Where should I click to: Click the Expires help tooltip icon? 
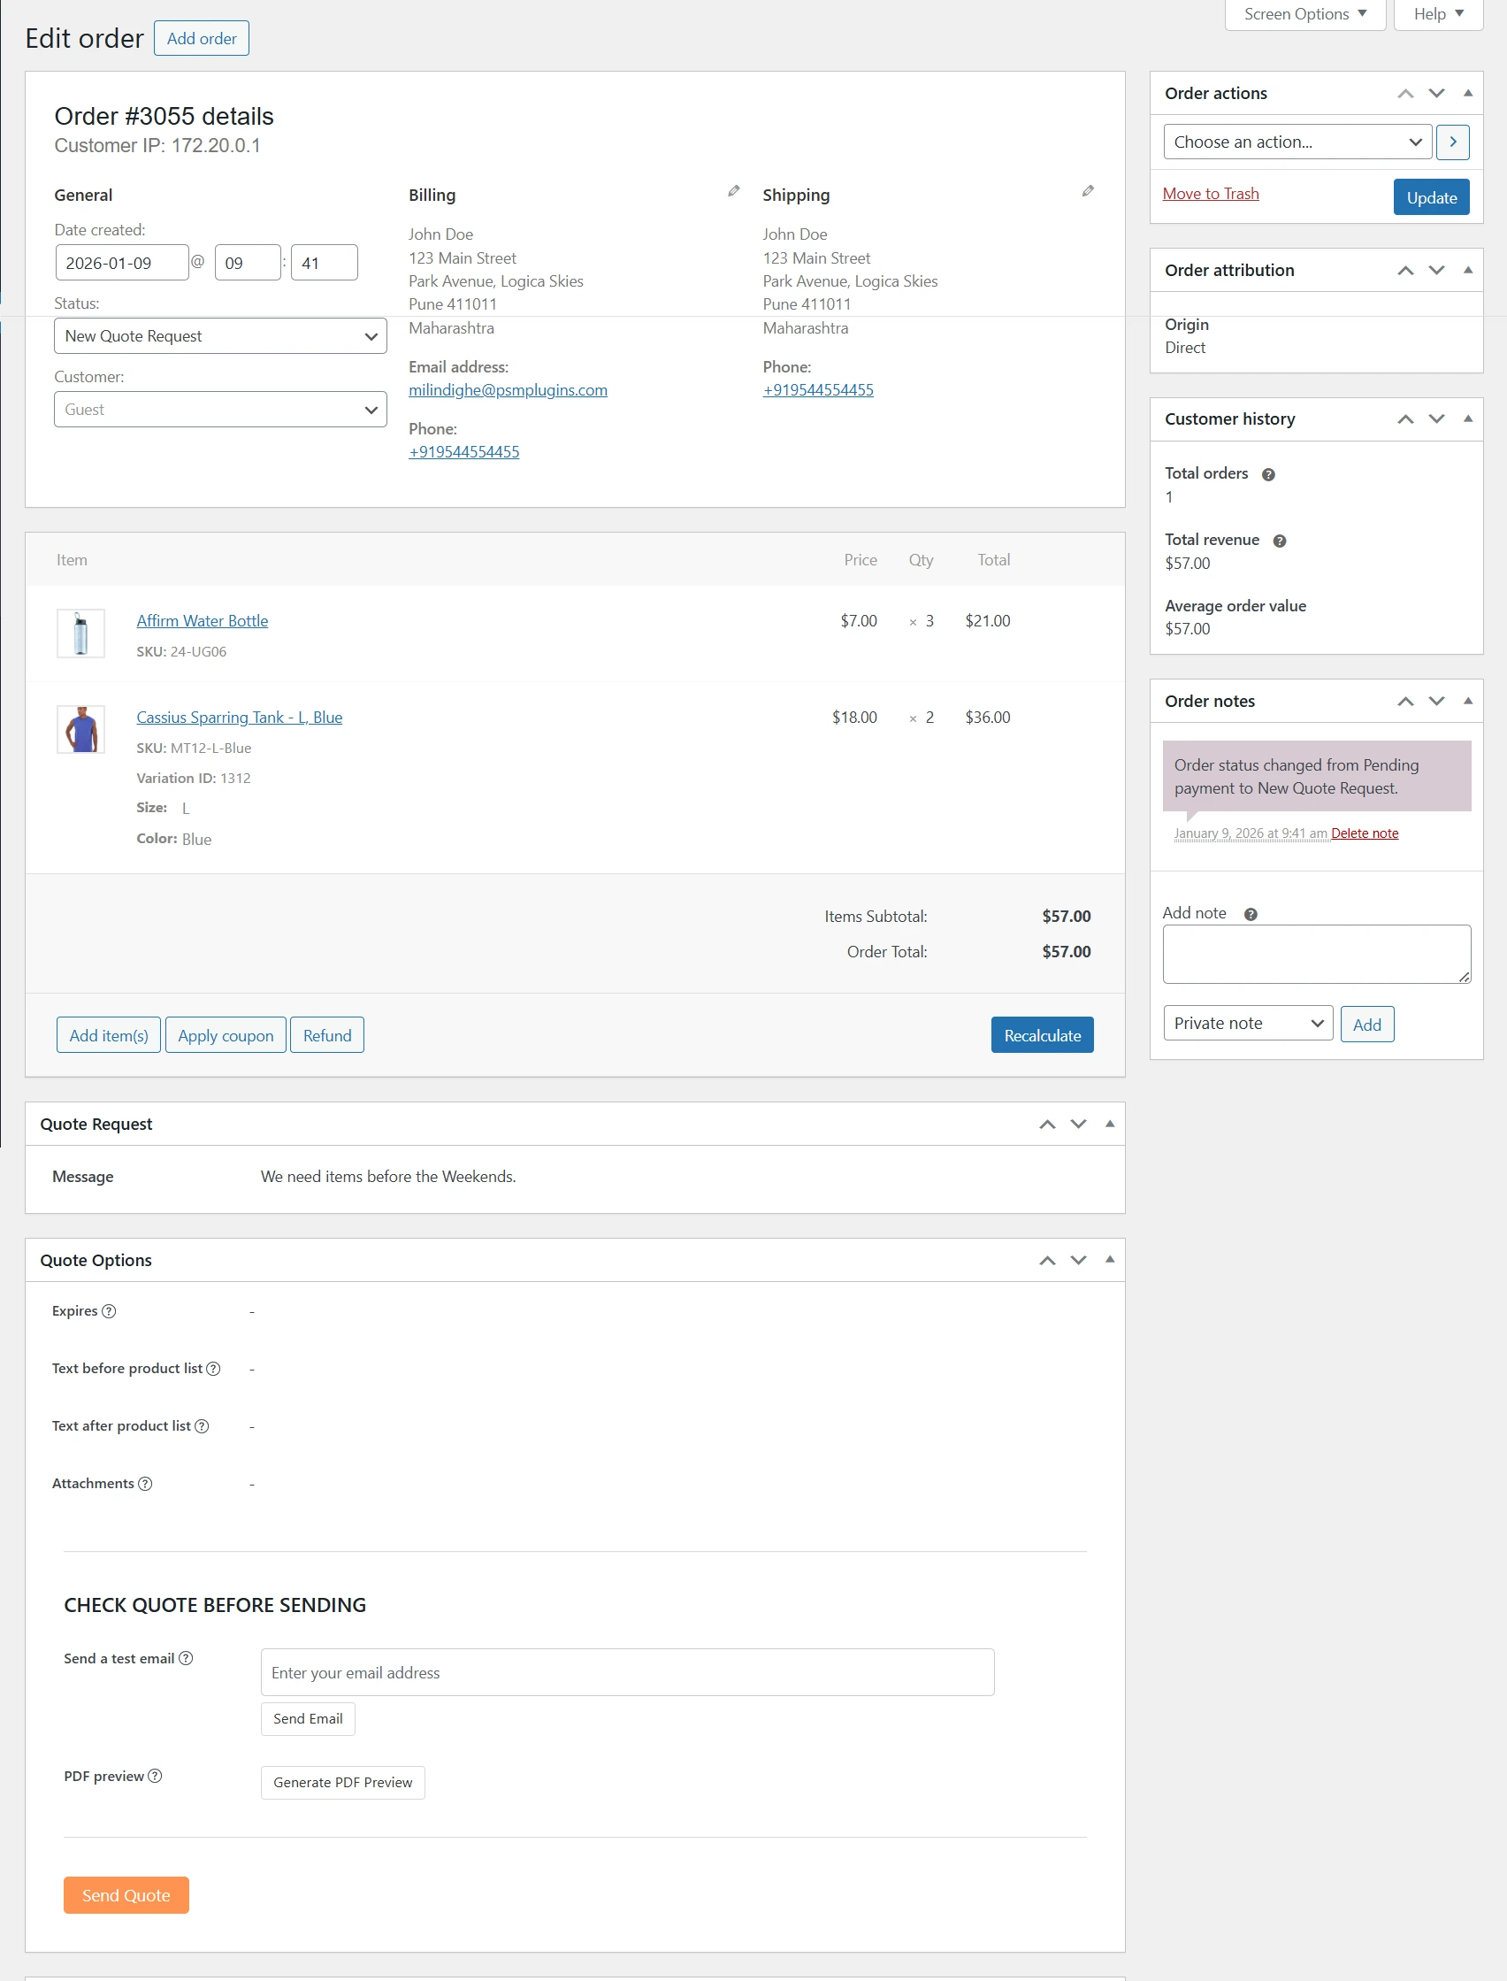click(x=109, y=1311)
